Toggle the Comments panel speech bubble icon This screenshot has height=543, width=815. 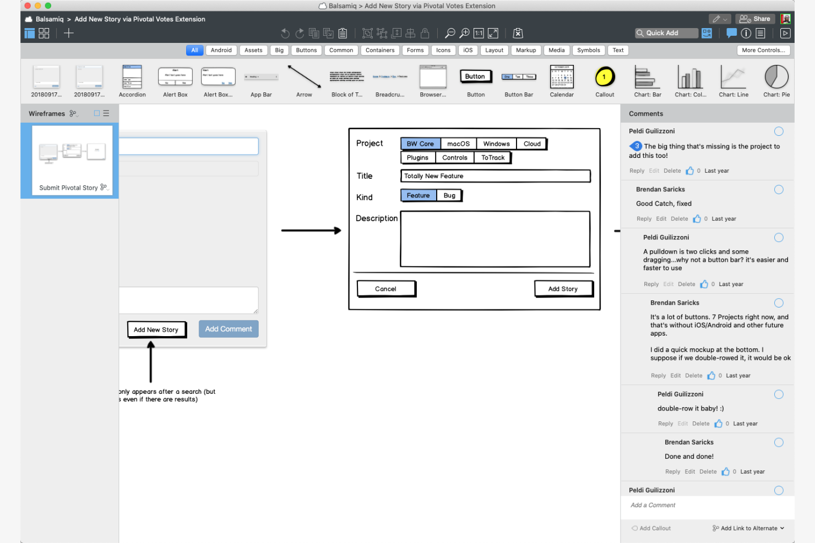[x=731, y=33]
